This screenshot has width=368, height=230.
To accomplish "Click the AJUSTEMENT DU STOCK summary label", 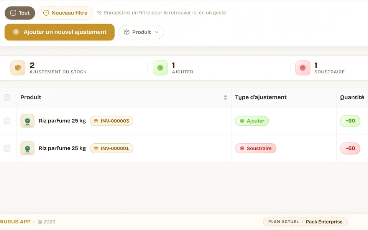I will coord(58,72).
